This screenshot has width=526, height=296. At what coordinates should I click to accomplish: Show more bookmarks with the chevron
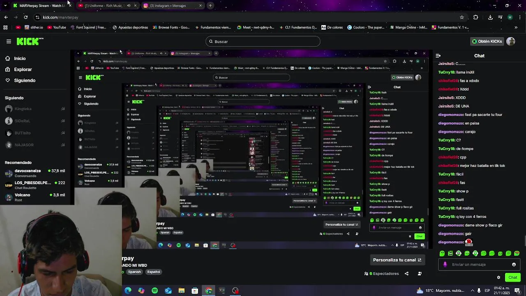click(516, 28)
